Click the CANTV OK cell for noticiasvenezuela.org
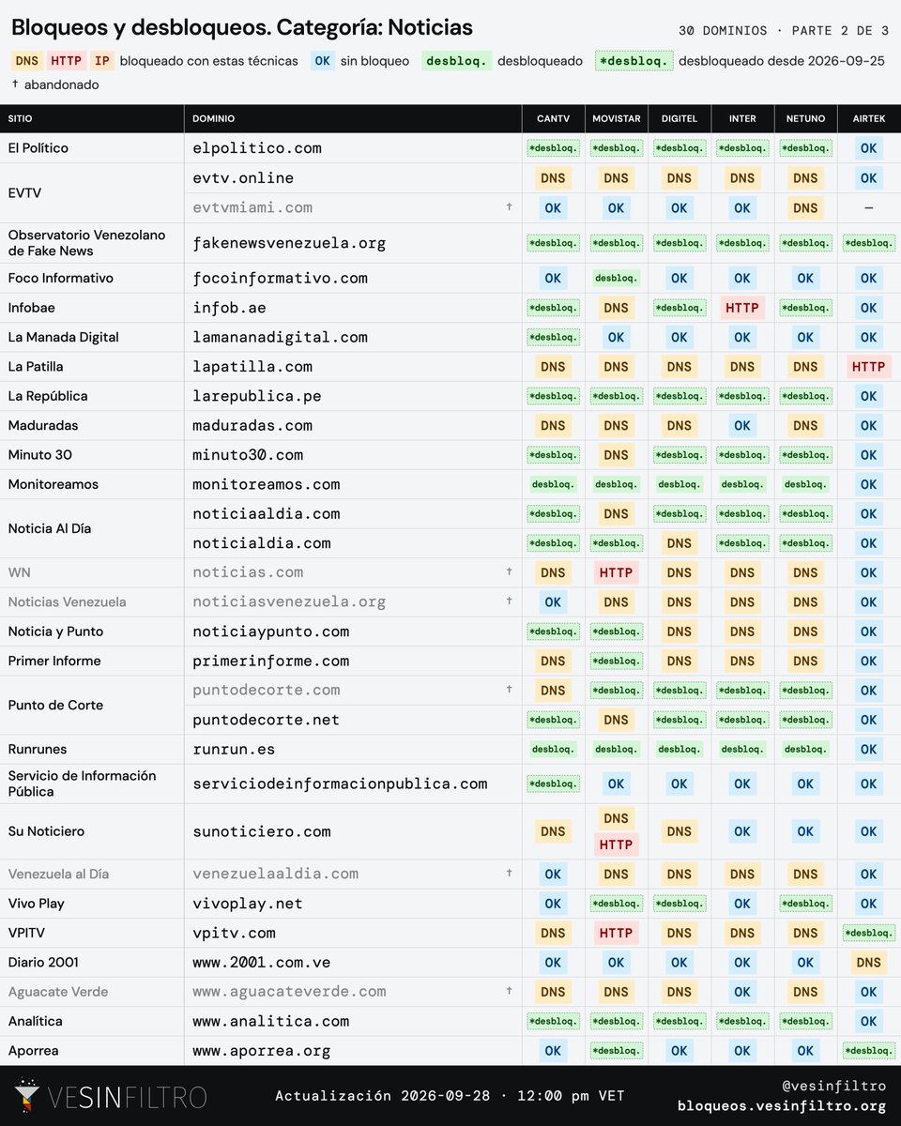The image size is (901, 1126). 553,601
